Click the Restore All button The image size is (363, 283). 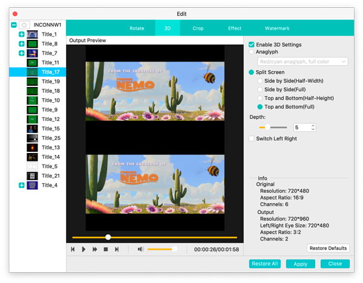point(265,264)
